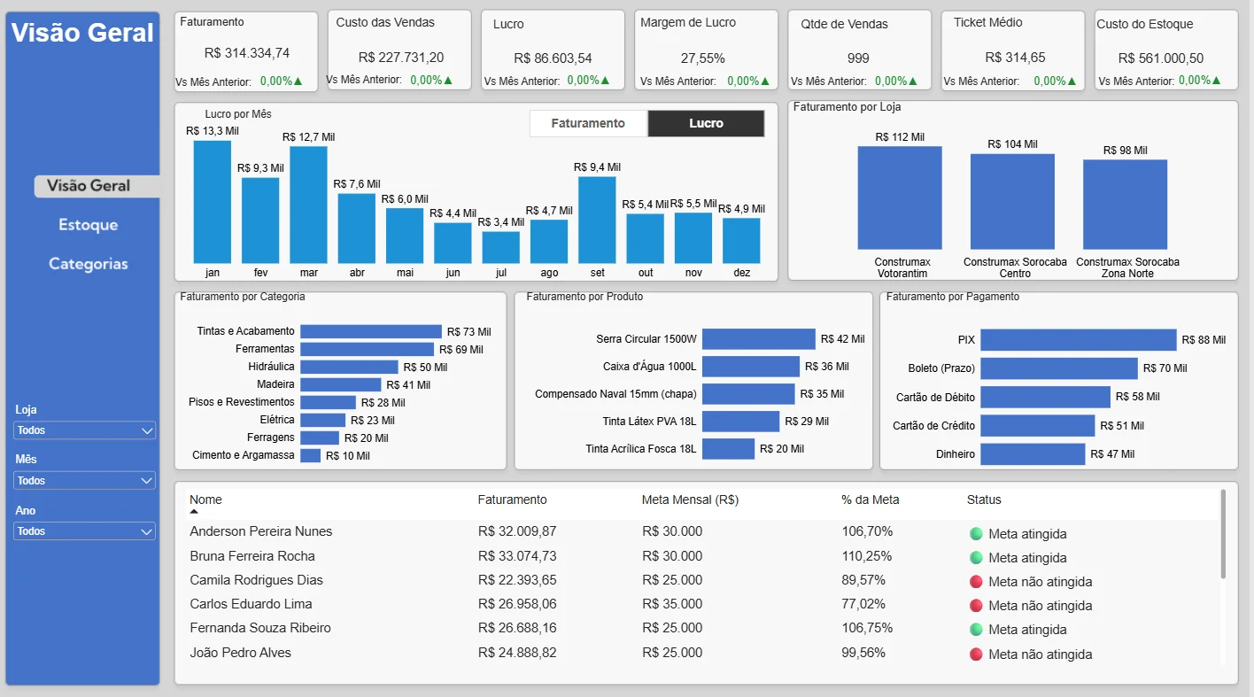Screen dimensions: 1254x697
Task: Open the Categorias page
Action: point(89,264)
